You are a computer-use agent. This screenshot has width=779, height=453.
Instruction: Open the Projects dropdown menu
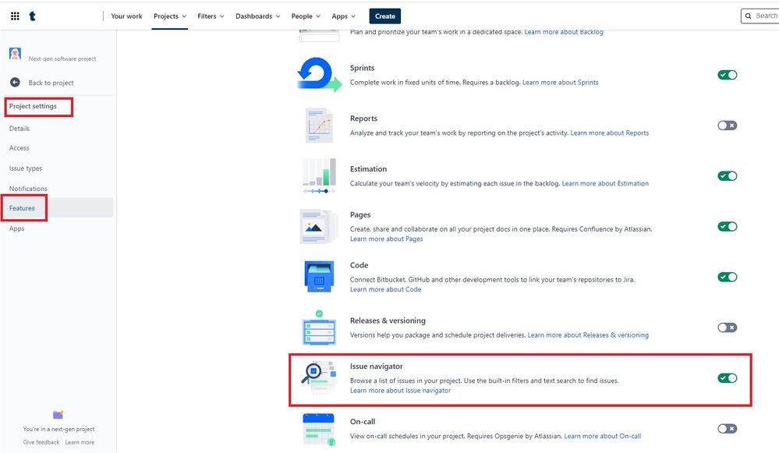point(170,16)
